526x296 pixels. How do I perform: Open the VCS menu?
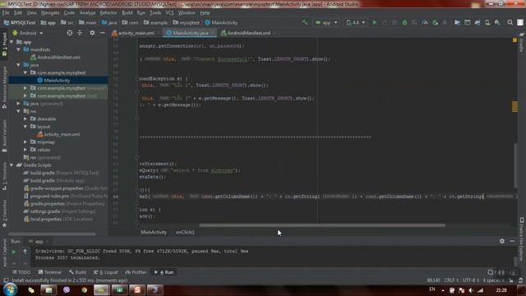pyautogui.click(x=169, y=13)
